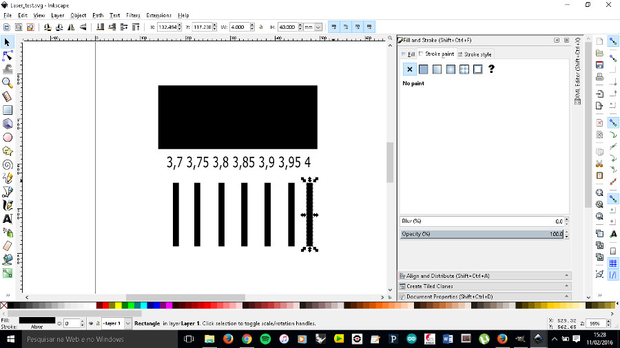Open the Extensions menu
Image resolution: width=620 pixels, height=348 pixels.
click(159, 15)
